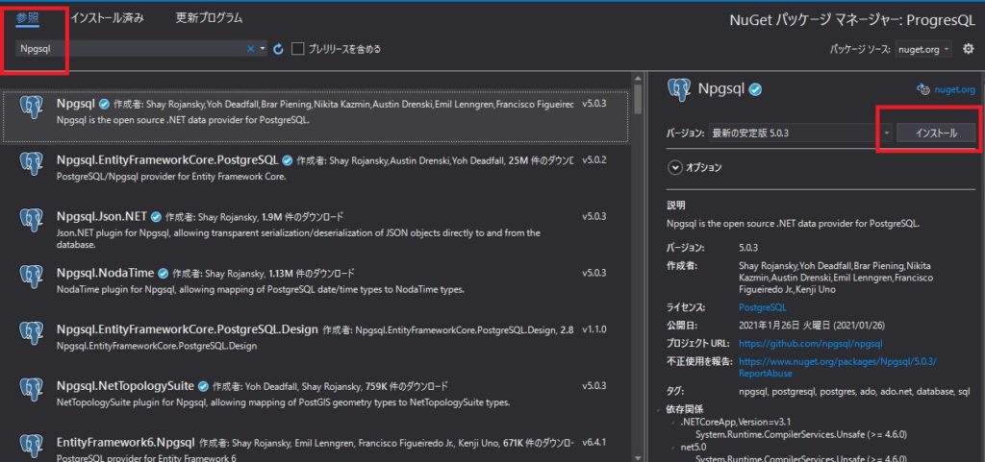Viewport: 985px width, 462px height.
Task: Select the EntityFramework6.Npgsql package title
Action: (126, 443)
